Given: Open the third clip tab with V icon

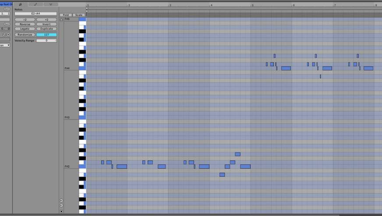Looking at the screenshot, I should click(x=51, y=4).
